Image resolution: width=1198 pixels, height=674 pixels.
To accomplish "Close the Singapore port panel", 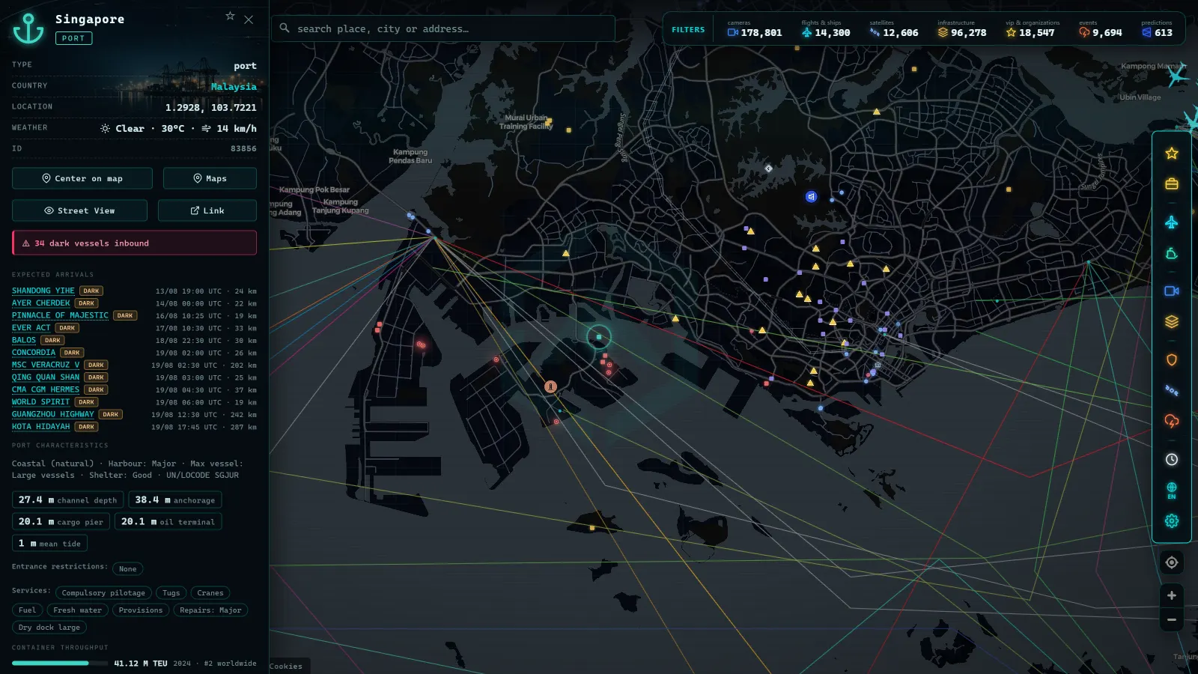I will pos(249,19).
